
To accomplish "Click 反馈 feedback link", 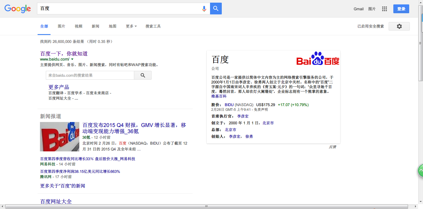I will click(332, 147).
